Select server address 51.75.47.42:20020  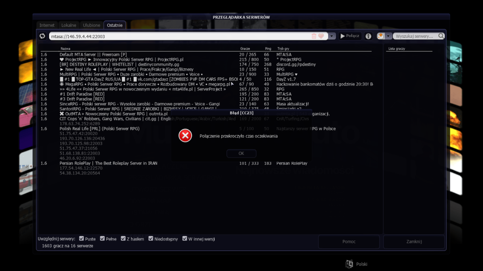(x=79, y=133)
